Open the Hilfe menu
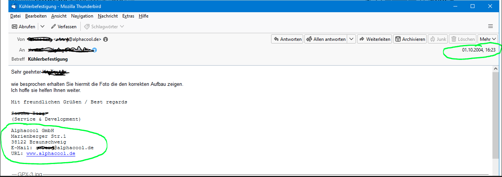Screen dimensions: 502x177 click(x=144, y=16)
